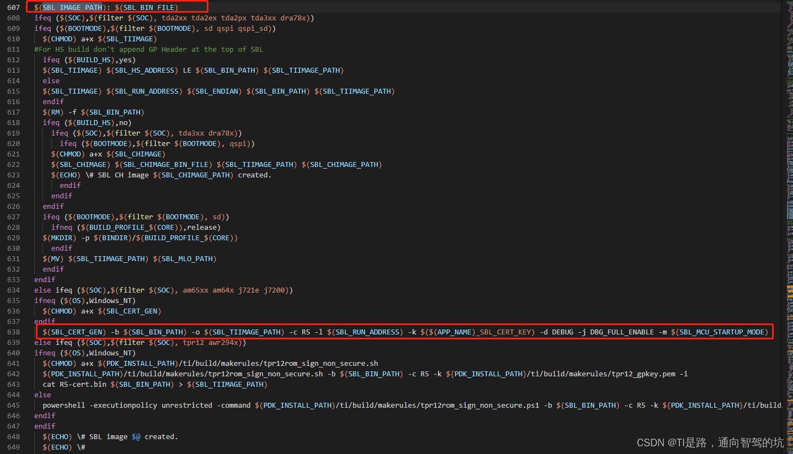Screen dimensions: 793x454
Task: Click '$(CHMOD) a+x $(SBL_TIIMAGE)' on line 610
Action: [99, 39]
